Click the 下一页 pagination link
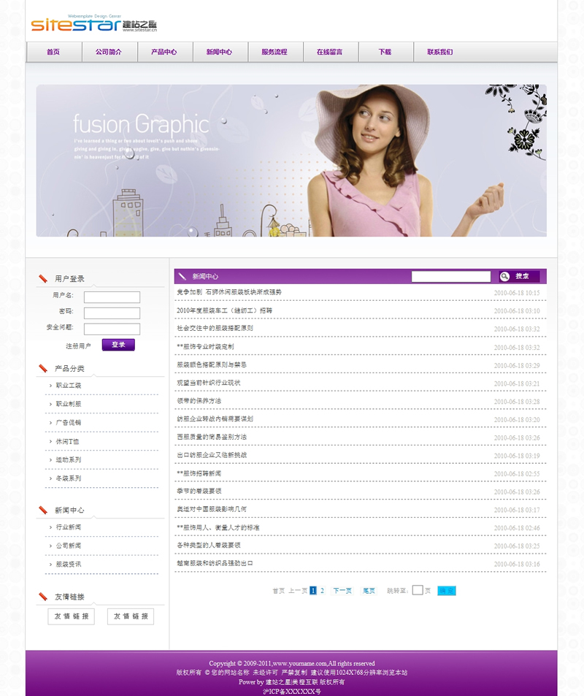The height and width of the screenshot is (696, 584). click(x=342, y=591)
